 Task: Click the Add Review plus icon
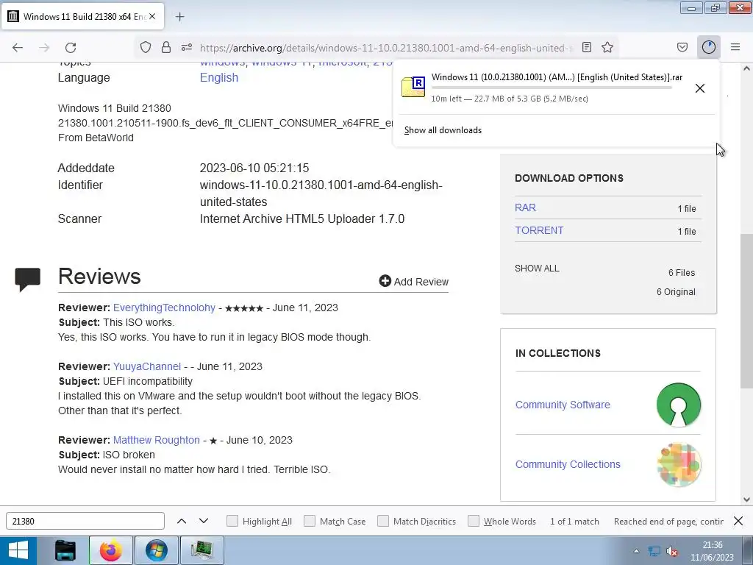(x=385, y=280)
